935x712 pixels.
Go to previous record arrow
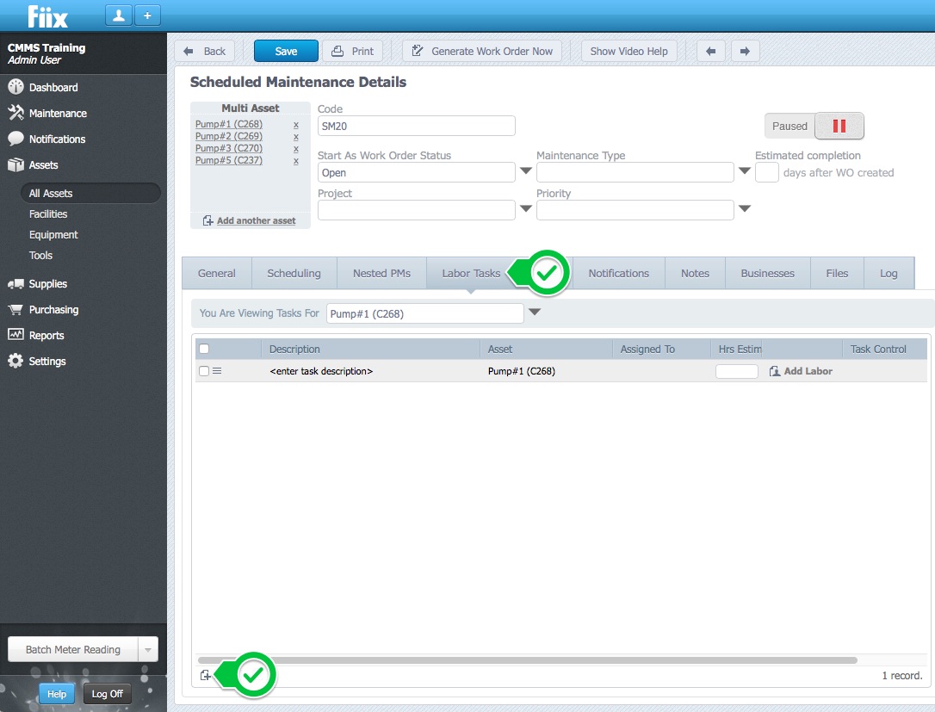pos(711,52)
